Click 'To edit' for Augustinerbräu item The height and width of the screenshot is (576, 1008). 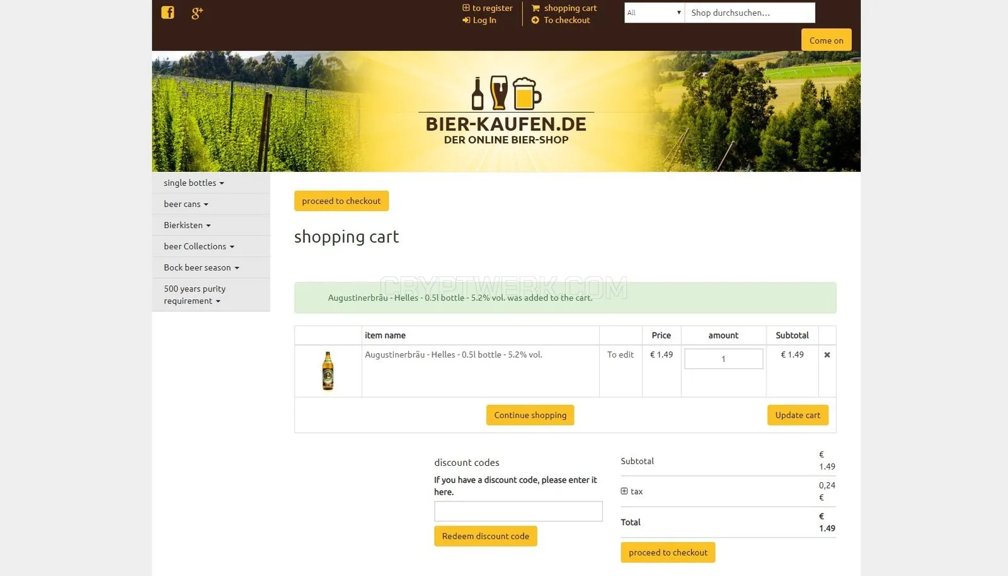click(621, 354)
